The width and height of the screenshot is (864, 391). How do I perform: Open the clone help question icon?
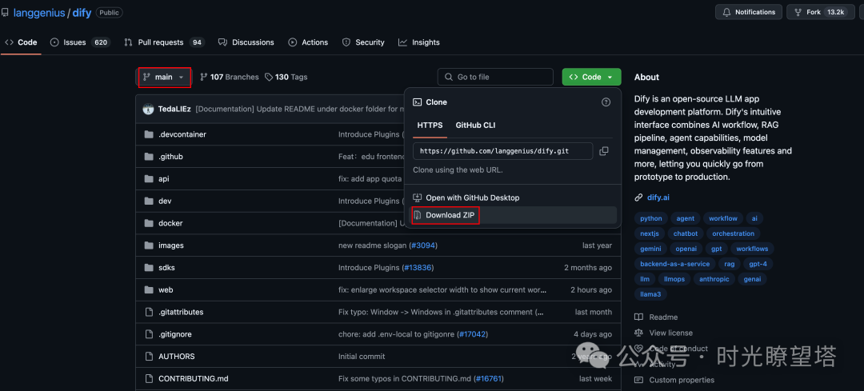click(606, 102)
